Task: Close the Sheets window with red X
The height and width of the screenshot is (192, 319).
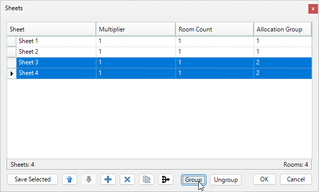Action: click(313, 9)
